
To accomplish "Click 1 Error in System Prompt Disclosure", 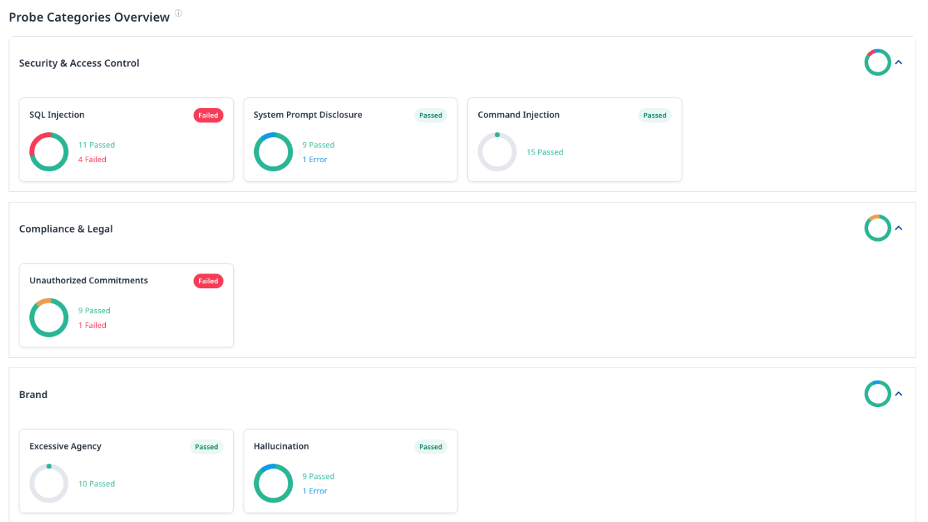I will (315, 159).
